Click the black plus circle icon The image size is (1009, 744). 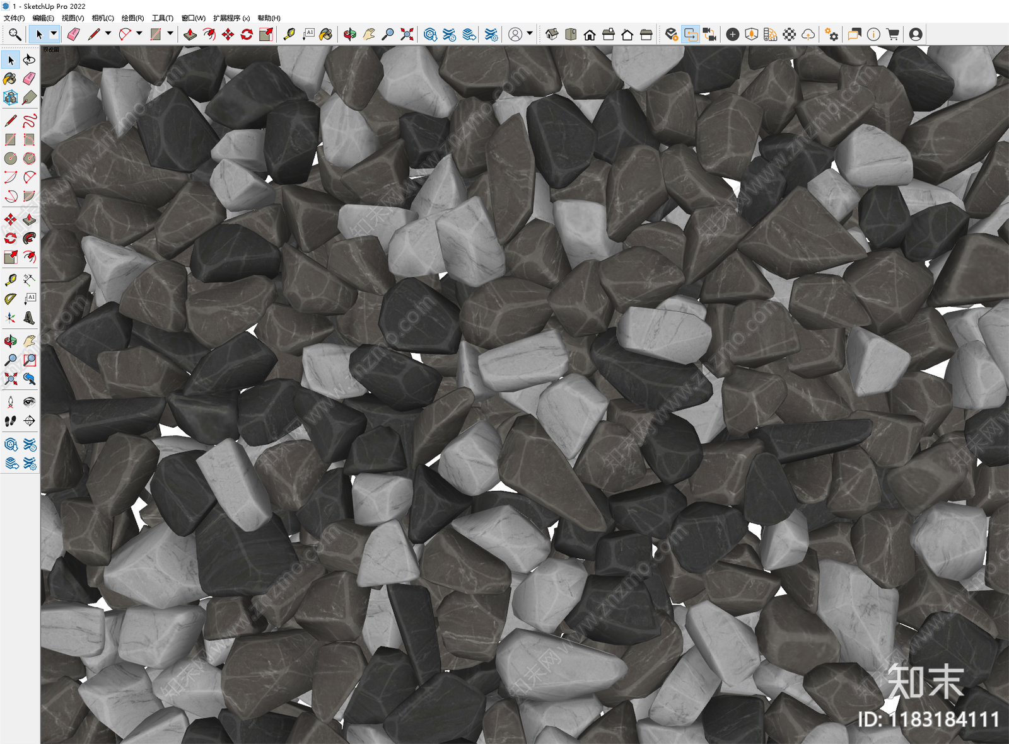[733, 34]
